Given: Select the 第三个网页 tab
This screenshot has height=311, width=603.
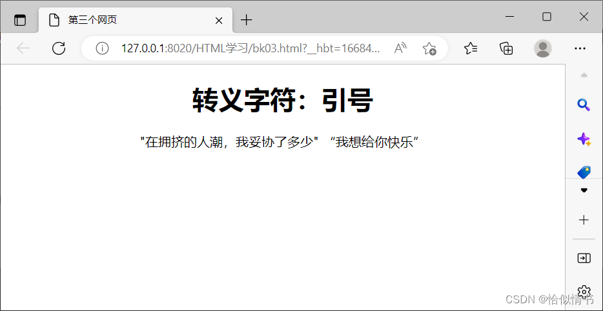Looking at the screenshot, I should 129,20.
